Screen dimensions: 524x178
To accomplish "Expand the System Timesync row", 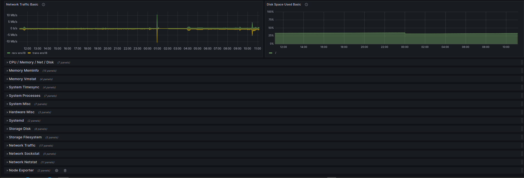I will point(24,87).
